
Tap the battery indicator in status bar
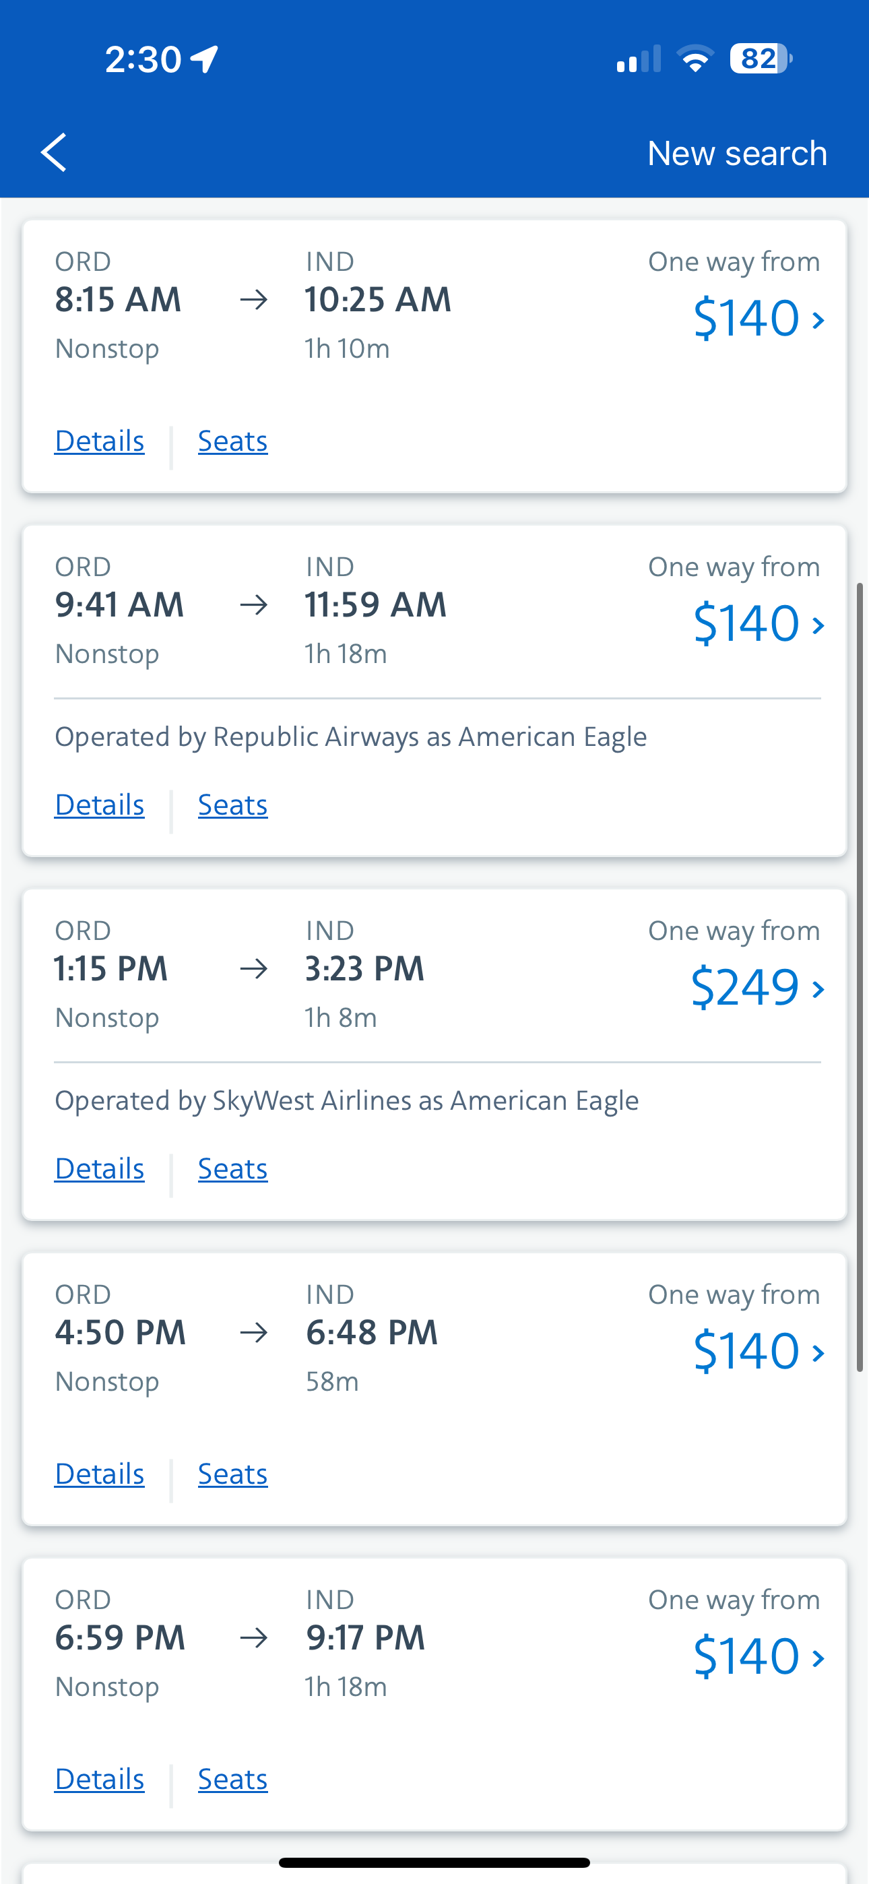coord(760,59)
